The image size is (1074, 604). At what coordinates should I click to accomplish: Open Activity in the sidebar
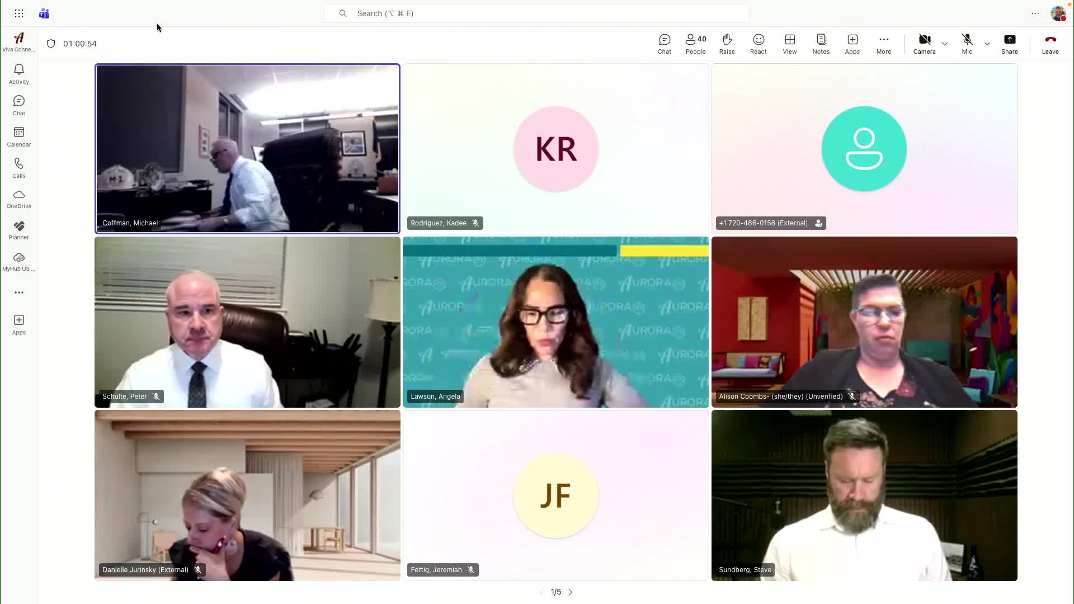[18, 74]
